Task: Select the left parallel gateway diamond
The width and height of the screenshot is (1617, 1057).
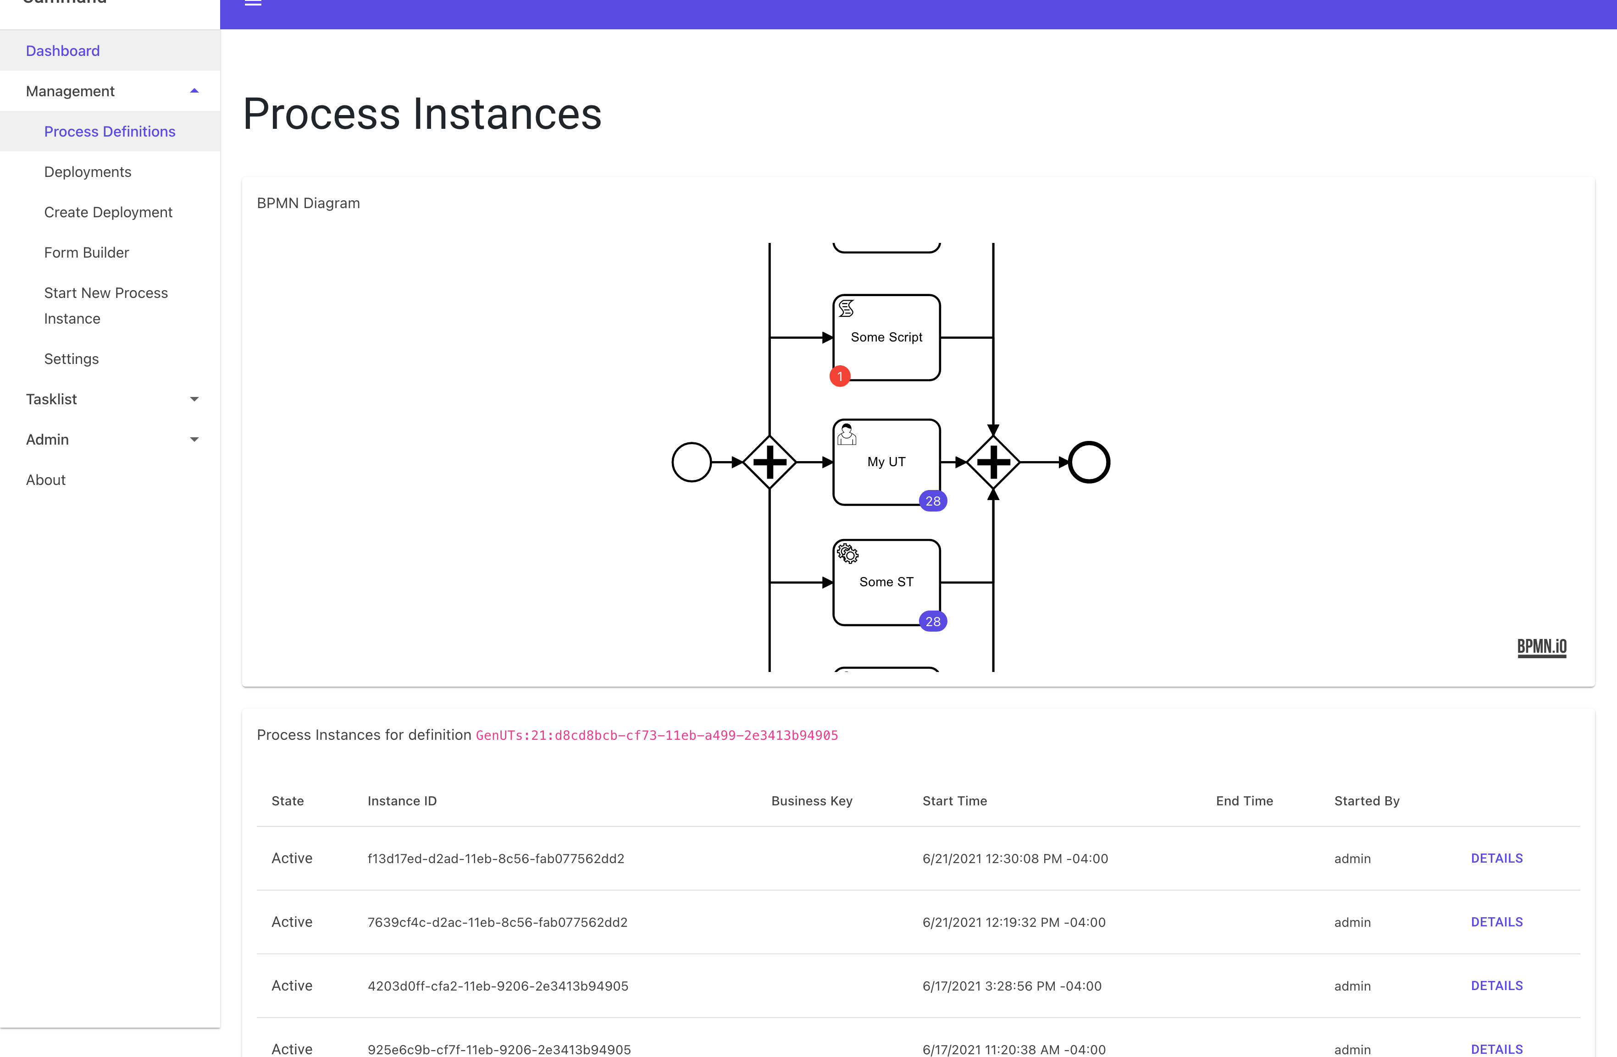Action: 769,462
